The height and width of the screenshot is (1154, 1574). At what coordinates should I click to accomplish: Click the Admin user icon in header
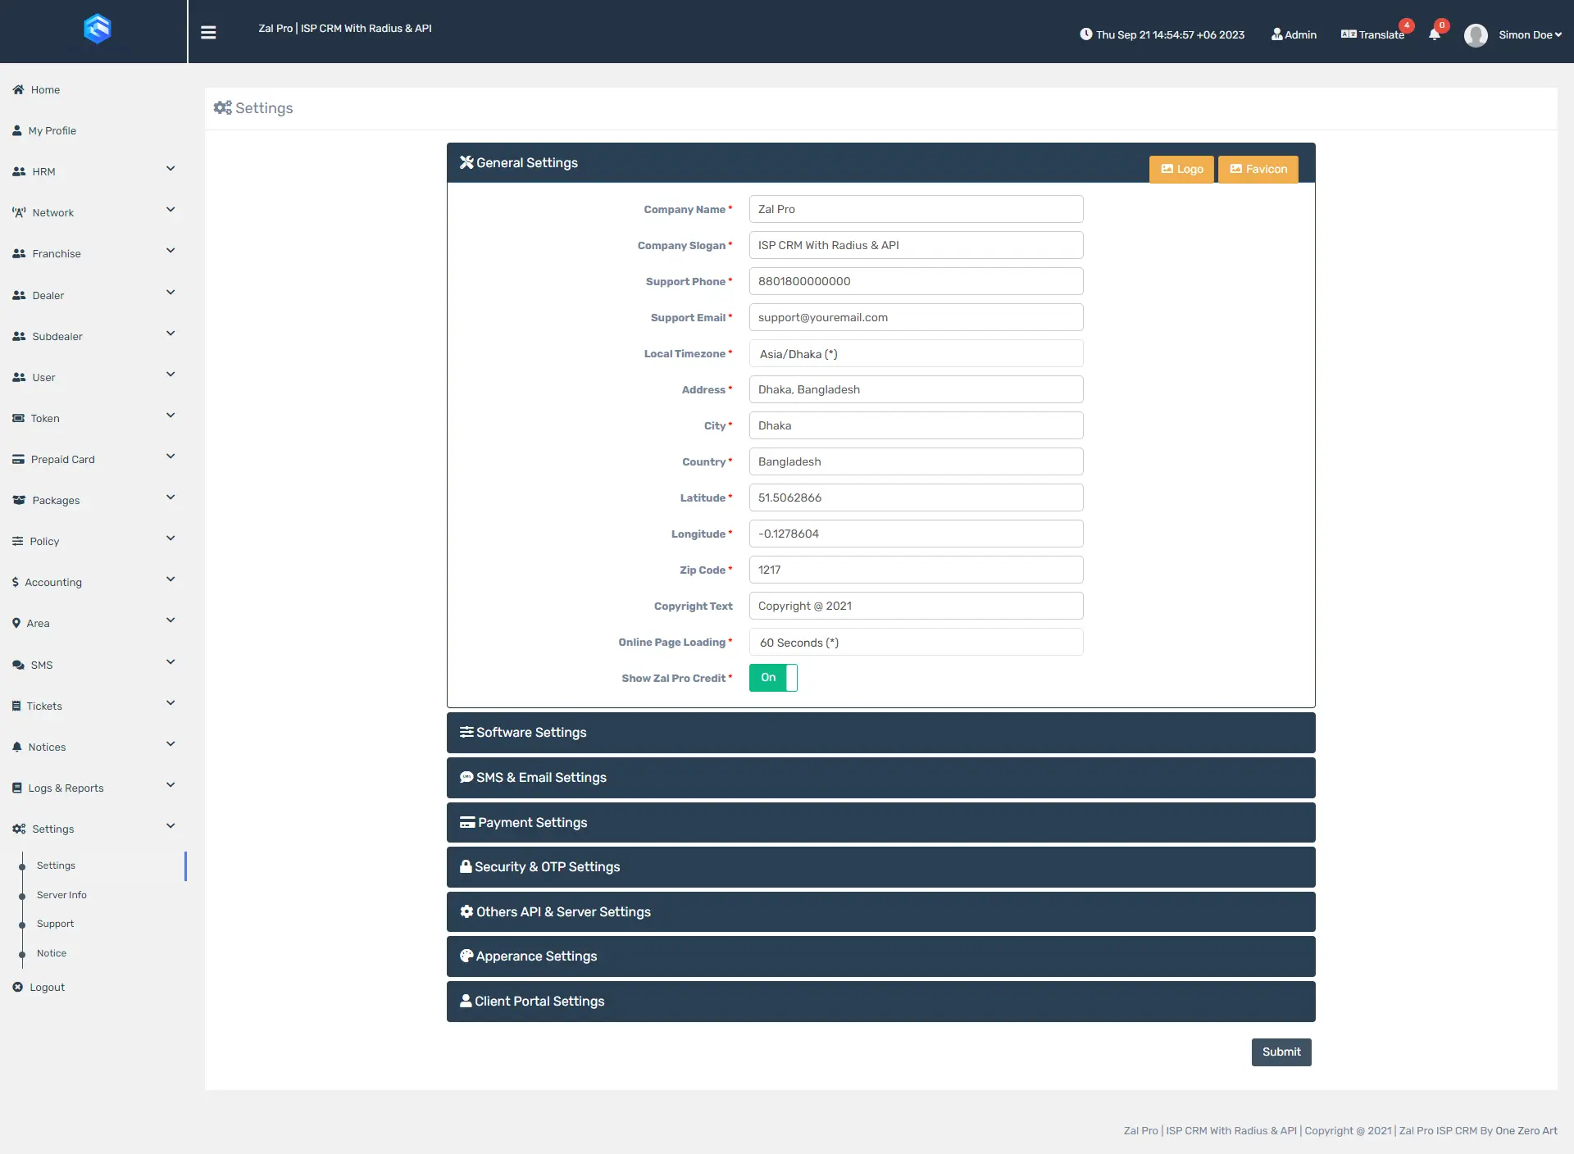[x=1276, y=34]
